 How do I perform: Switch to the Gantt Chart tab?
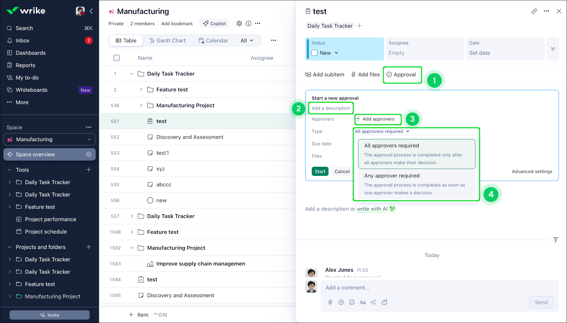coord(168,41)
